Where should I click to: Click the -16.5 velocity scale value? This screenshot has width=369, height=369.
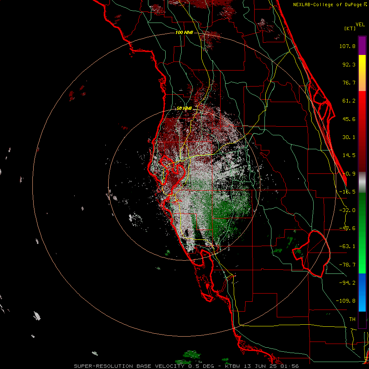coord(347,192)
